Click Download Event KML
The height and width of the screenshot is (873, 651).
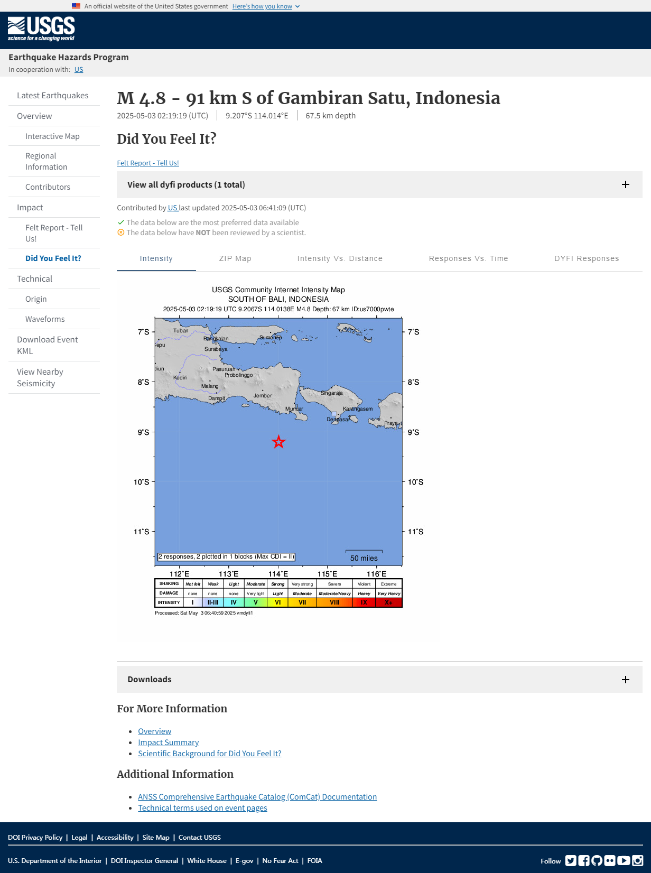tap(54, 345)
